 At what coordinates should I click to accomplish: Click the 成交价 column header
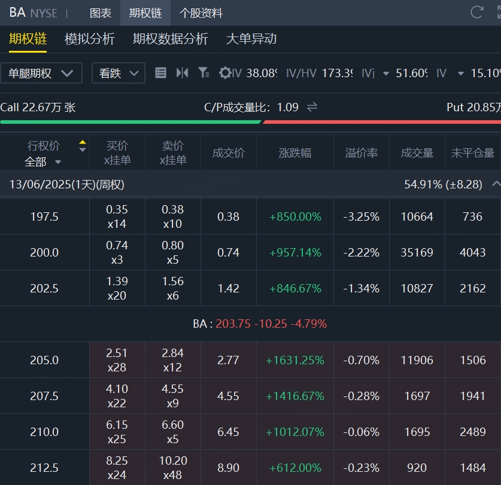click(x=229, y=153)
